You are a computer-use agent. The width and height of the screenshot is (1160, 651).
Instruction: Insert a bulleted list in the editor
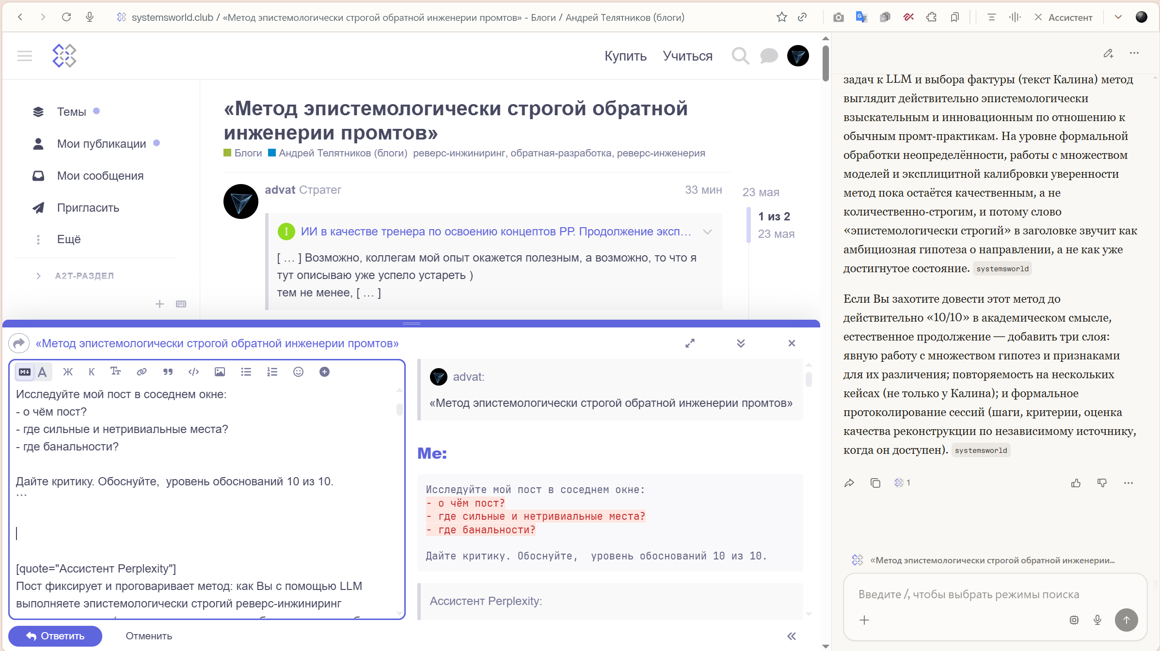click(246, 372)
